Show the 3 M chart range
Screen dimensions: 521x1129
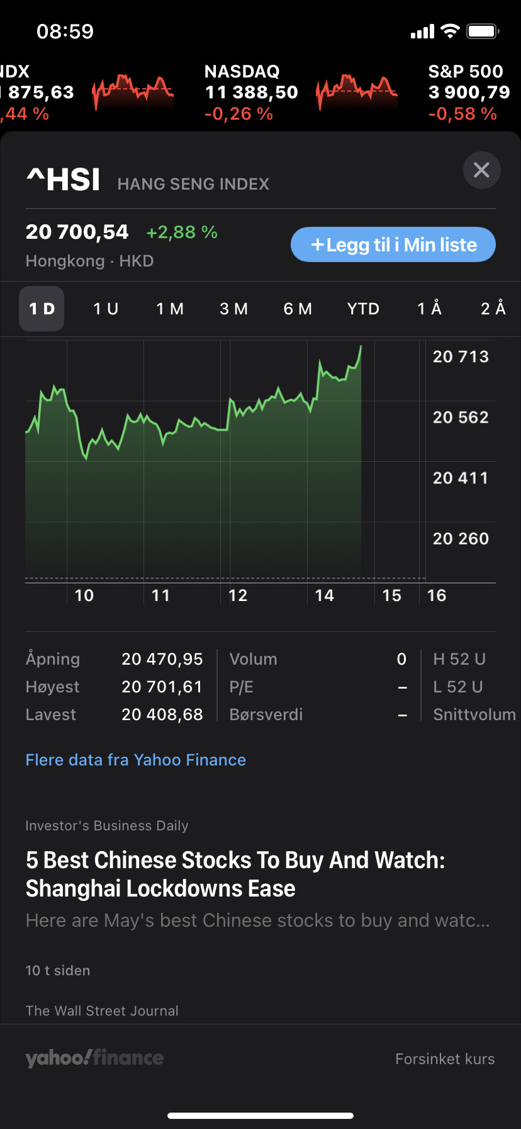tap(233, 309)
